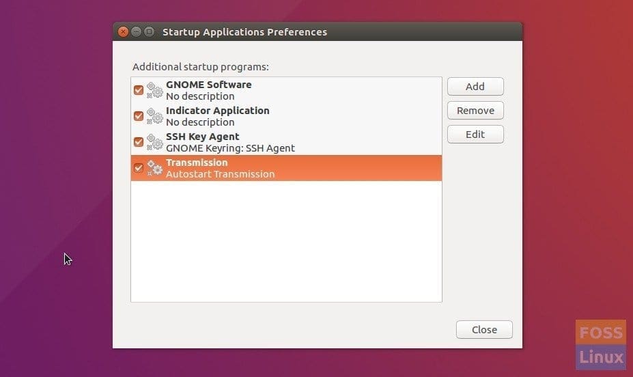Viewport: 633px width, 377px height.
Task: Click the 'Autostart Transmission' description
Action: tap(220, 174)
